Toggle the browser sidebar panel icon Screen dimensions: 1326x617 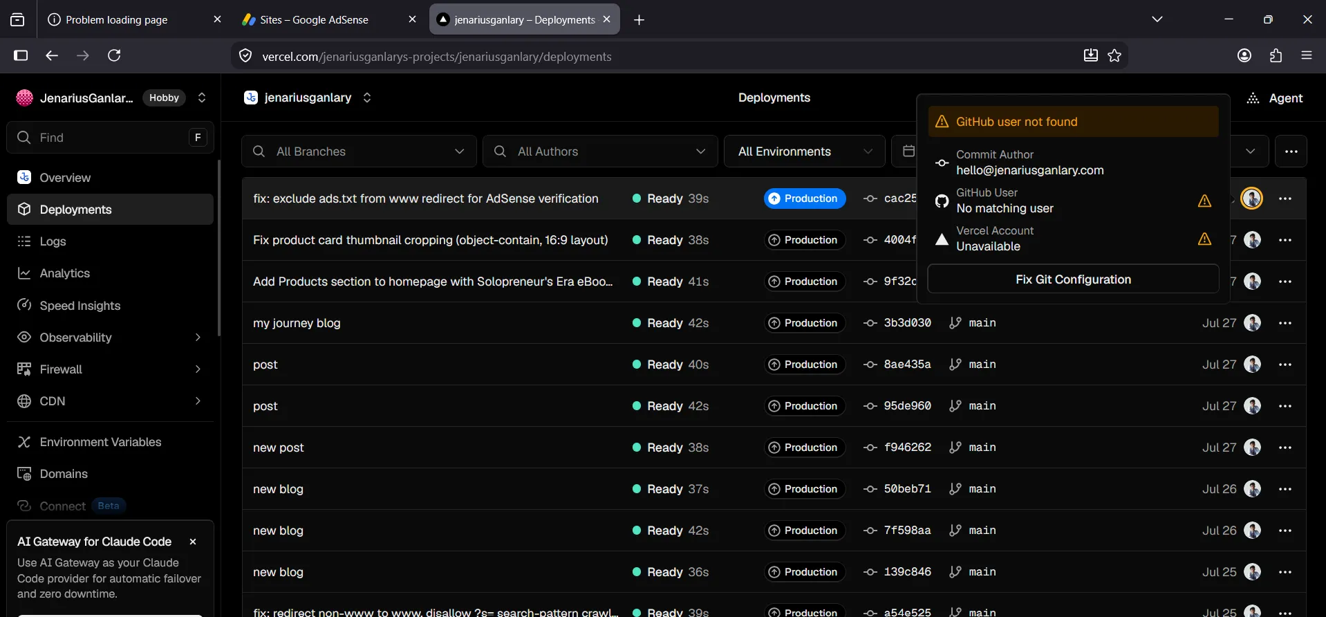tap(21, 55)
